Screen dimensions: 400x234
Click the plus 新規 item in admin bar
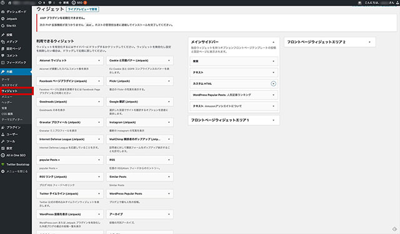[64, 2]
